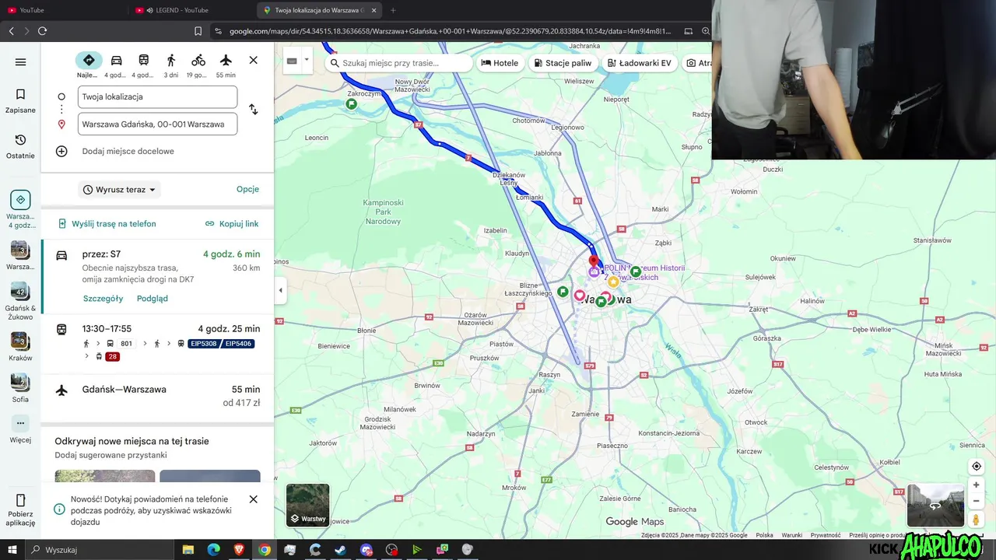
Task: Bookmark this page
Action: (198, 31)
